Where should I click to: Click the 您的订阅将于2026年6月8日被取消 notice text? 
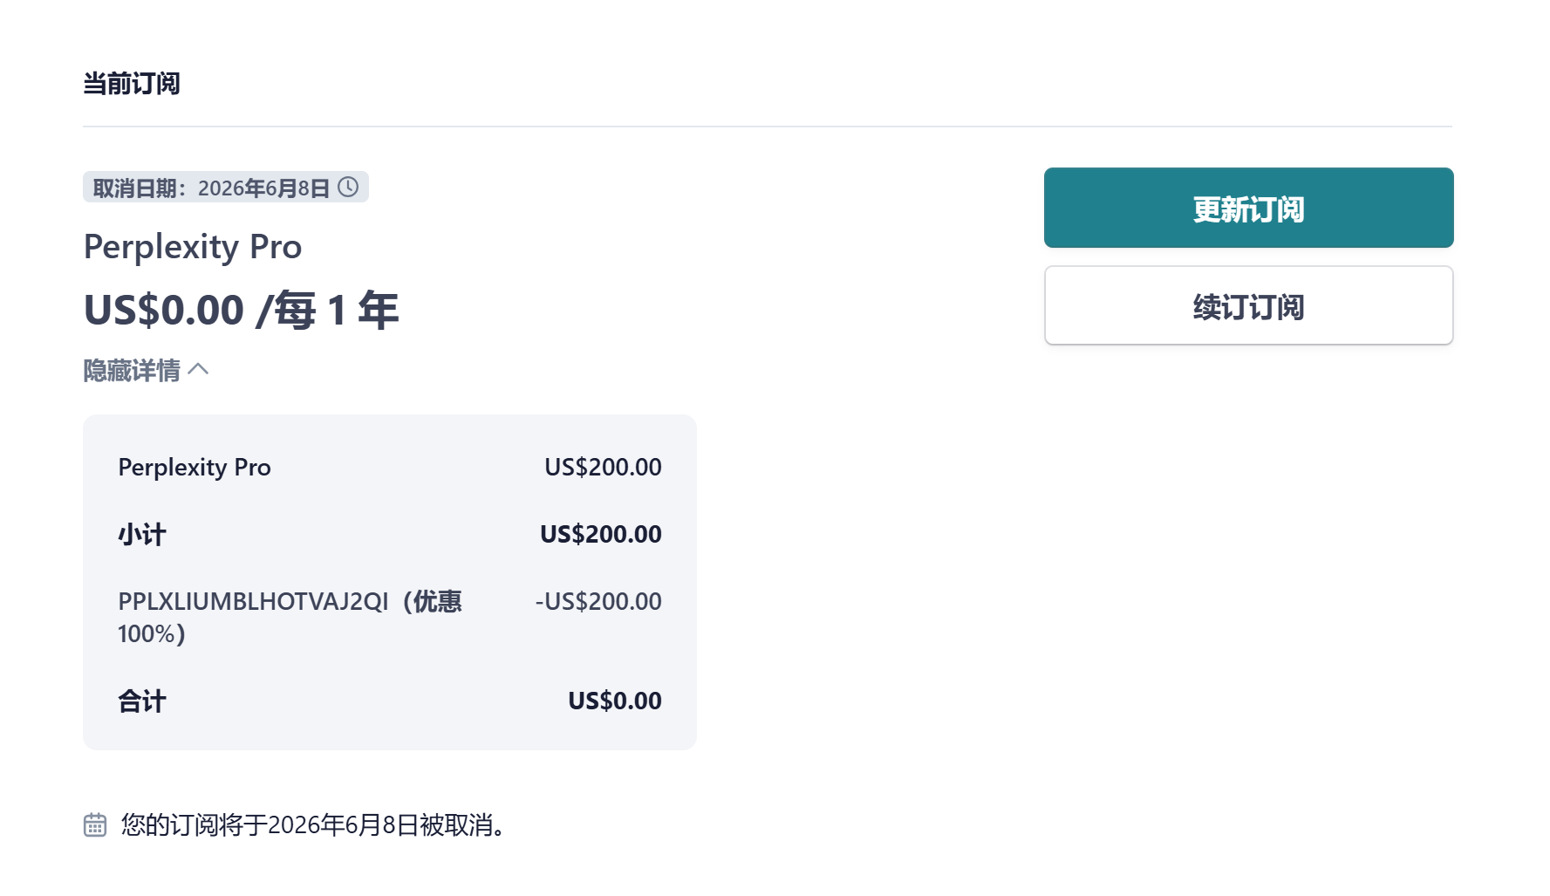[x=314, y=824]
